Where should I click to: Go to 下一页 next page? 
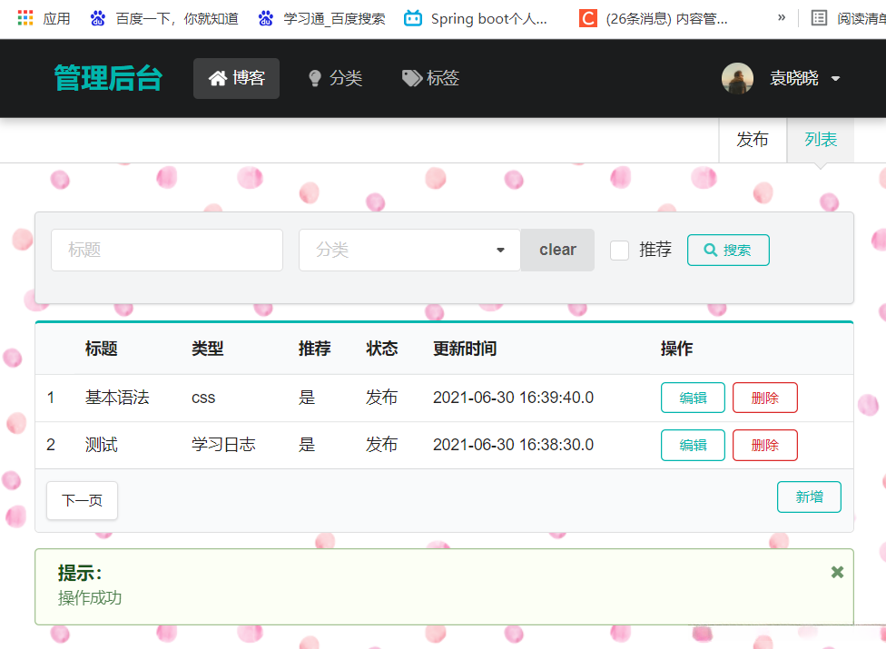[82, 500]
